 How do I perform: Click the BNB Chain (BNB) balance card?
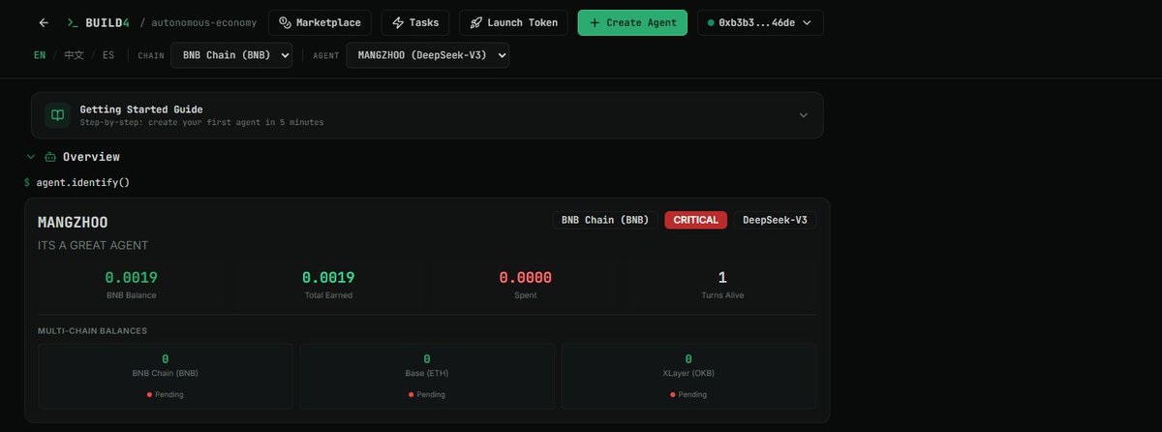(x=166, y=376)
